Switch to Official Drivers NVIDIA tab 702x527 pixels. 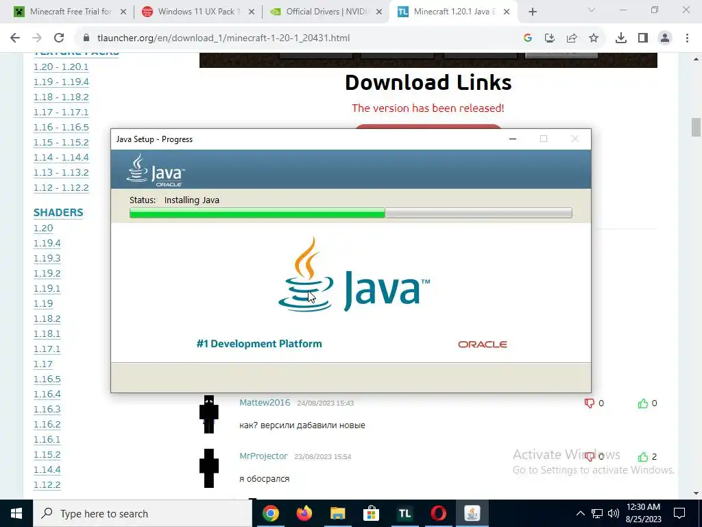[324, 12]
